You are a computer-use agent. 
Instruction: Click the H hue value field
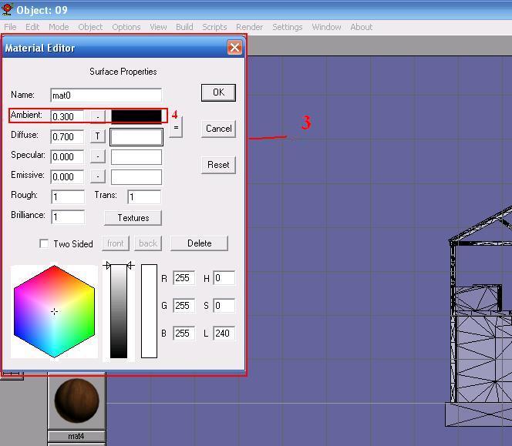[x=224, y=278]
